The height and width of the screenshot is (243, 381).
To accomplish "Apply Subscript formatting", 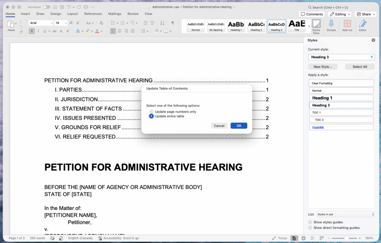I will (61, 31).
